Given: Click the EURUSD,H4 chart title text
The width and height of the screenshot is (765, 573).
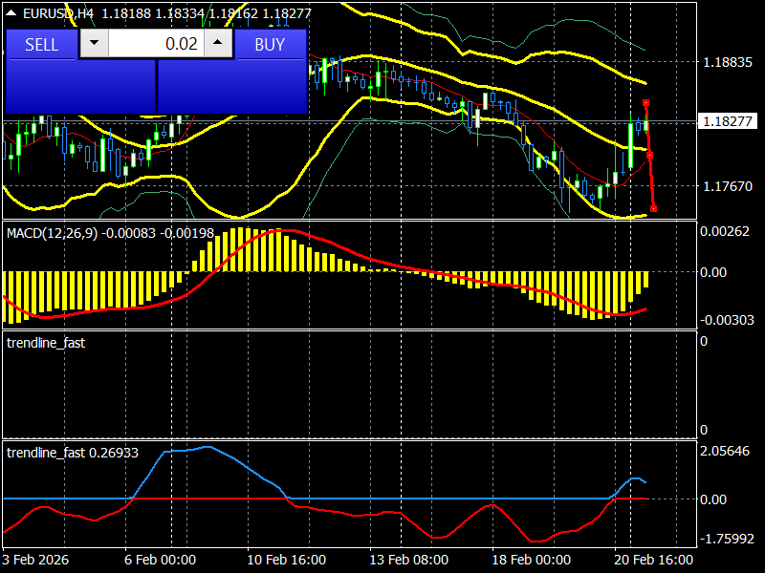Looking at the screenshot, I should pos(58,13).
